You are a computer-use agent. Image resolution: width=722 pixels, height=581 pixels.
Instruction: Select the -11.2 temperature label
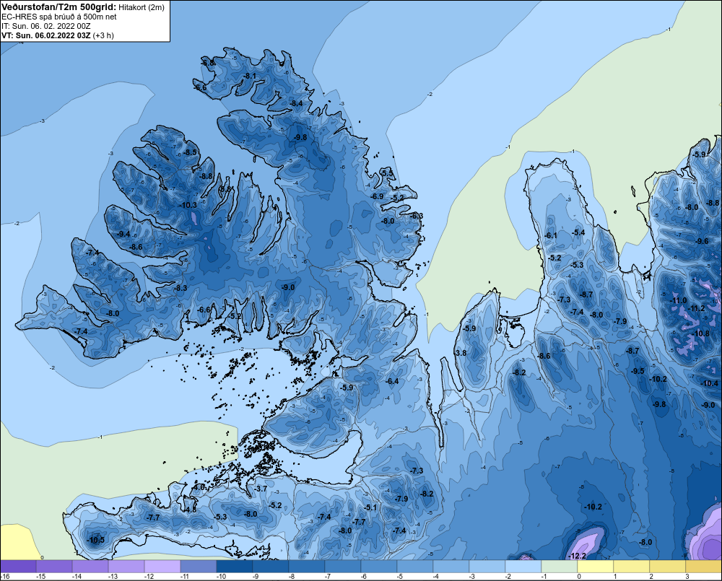696,308
